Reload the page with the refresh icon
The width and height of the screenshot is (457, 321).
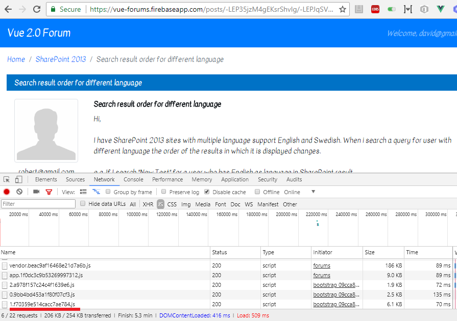[37, 9]
